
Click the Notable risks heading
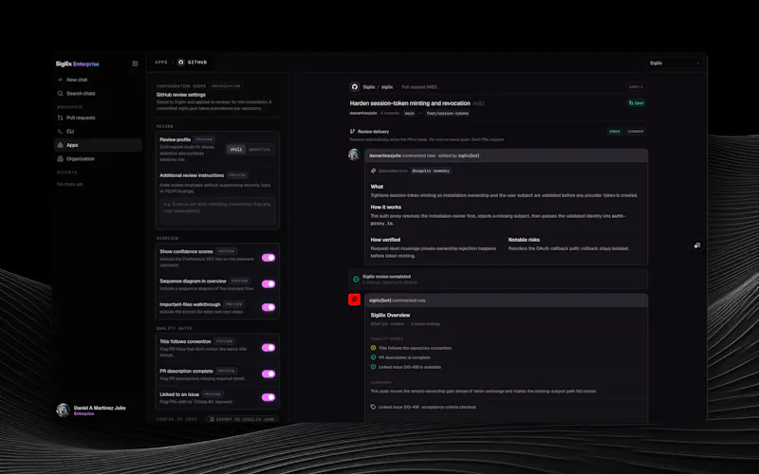tap(524, 240)
